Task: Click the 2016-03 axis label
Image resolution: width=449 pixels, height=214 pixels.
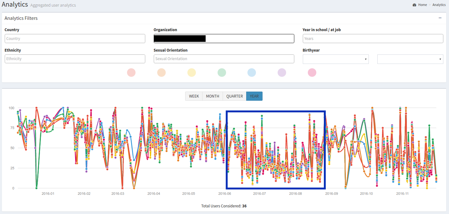Action: [118, 194]
